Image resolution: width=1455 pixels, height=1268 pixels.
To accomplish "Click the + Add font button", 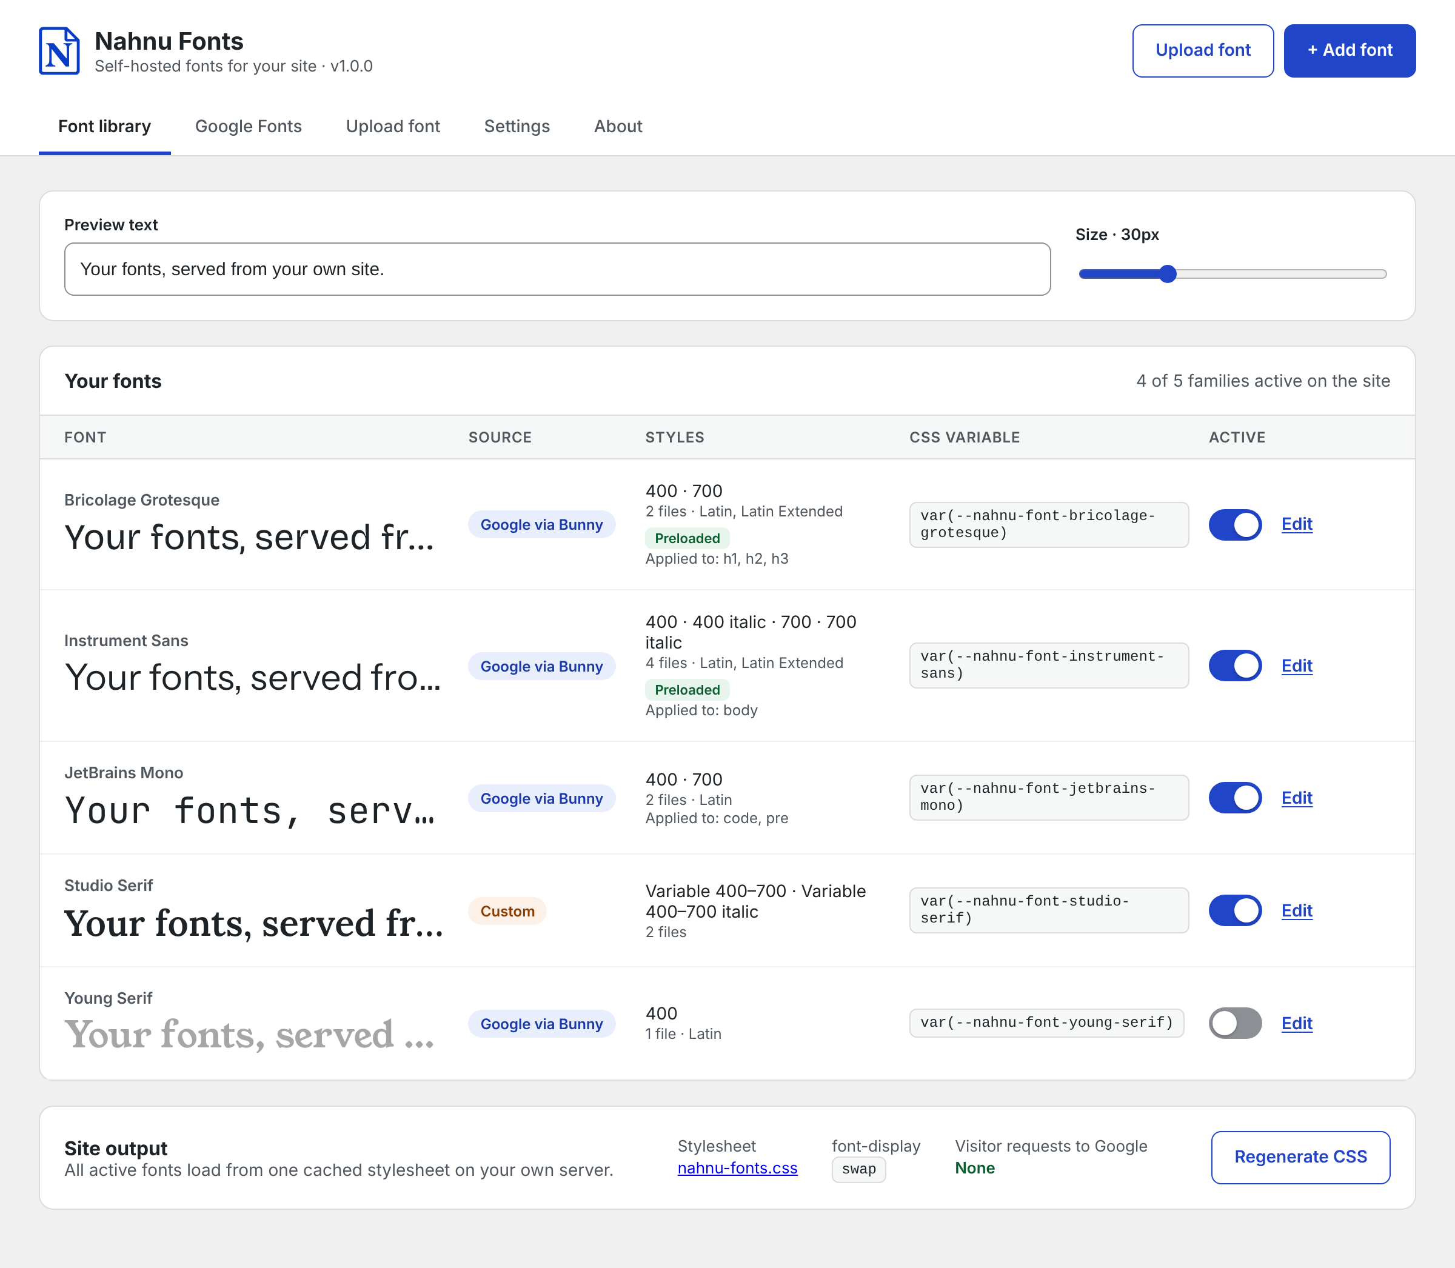I will coord(1350,51).
